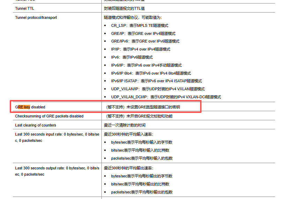The height and width of the screenshot is (199, 281).
Task: Click the highlighted "GRE key" text
Action: (x=24, y=107)
